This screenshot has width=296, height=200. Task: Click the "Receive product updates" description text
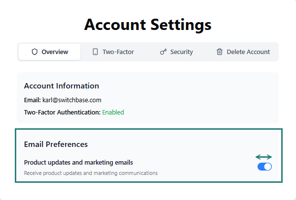pyautogui.click(x=91, y=173)
